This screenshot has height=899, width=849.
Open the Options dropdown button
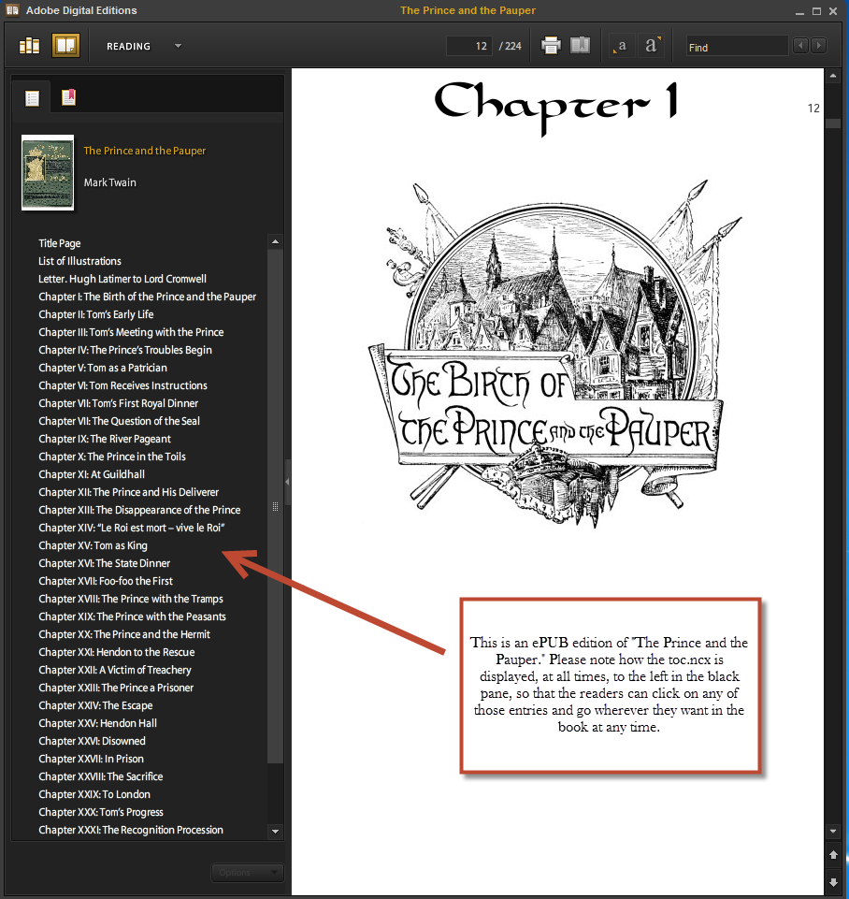click(x=247, y=872)
